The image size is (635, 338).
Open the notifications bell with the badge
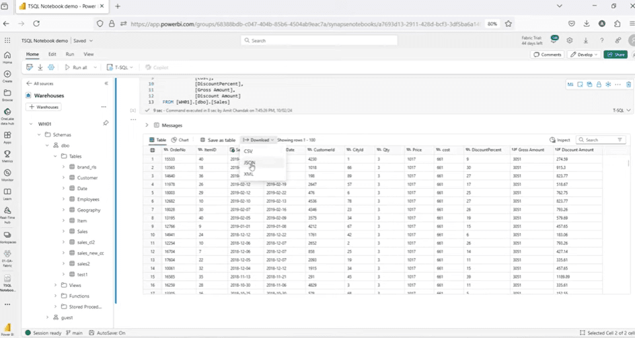coord(554,40)
